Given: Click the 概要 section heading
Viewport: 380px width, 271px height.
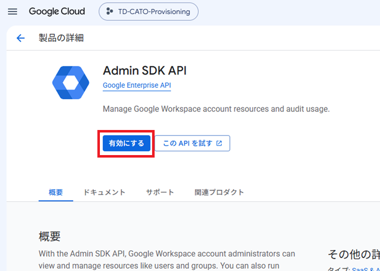Looking at the screenshot, I should (x=49, y=236).
